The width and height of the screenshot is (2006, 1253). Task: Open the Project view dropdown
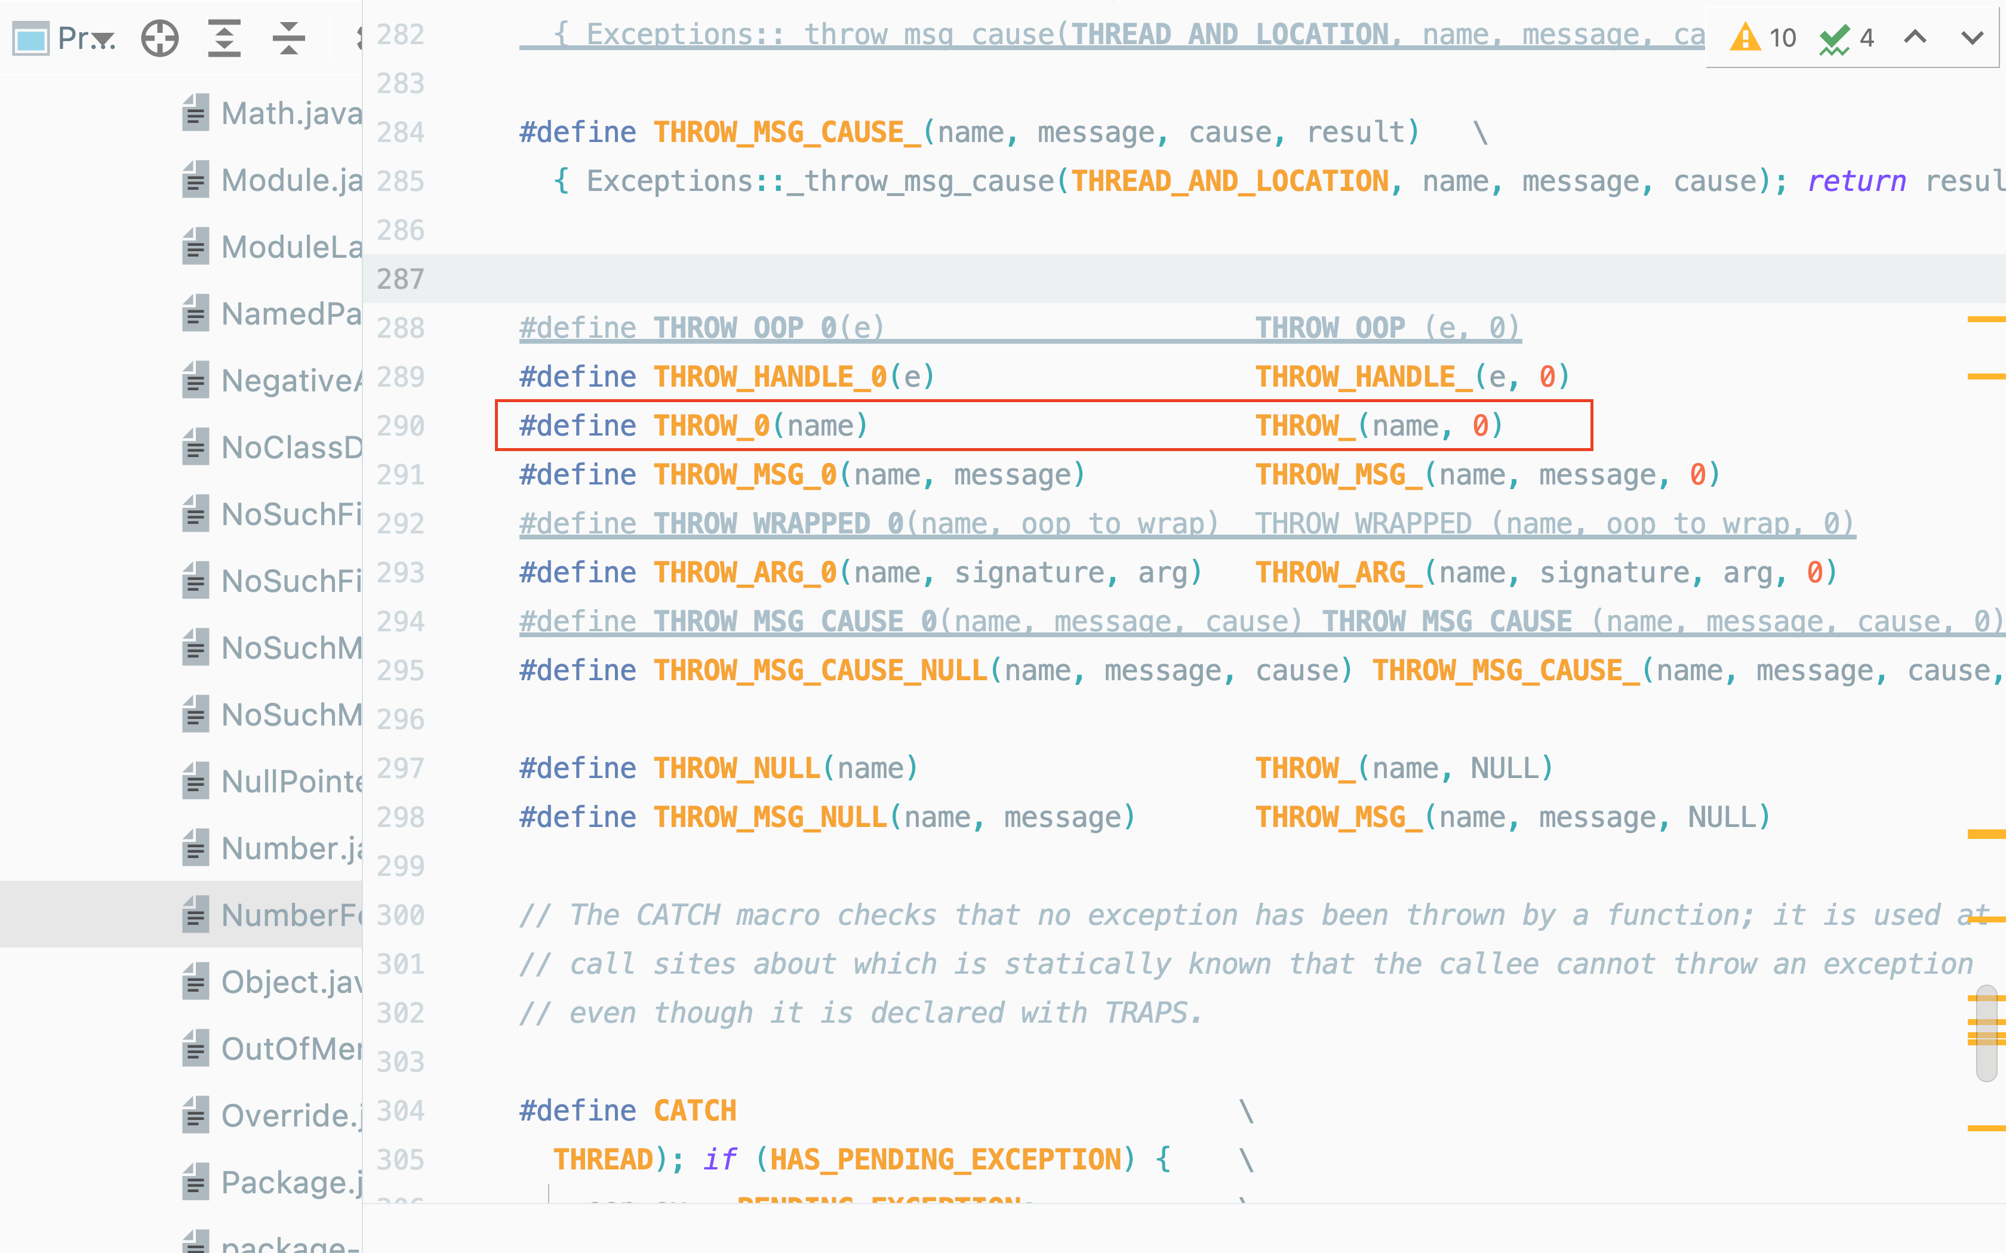pyautogui.click(x=64, y=38)
